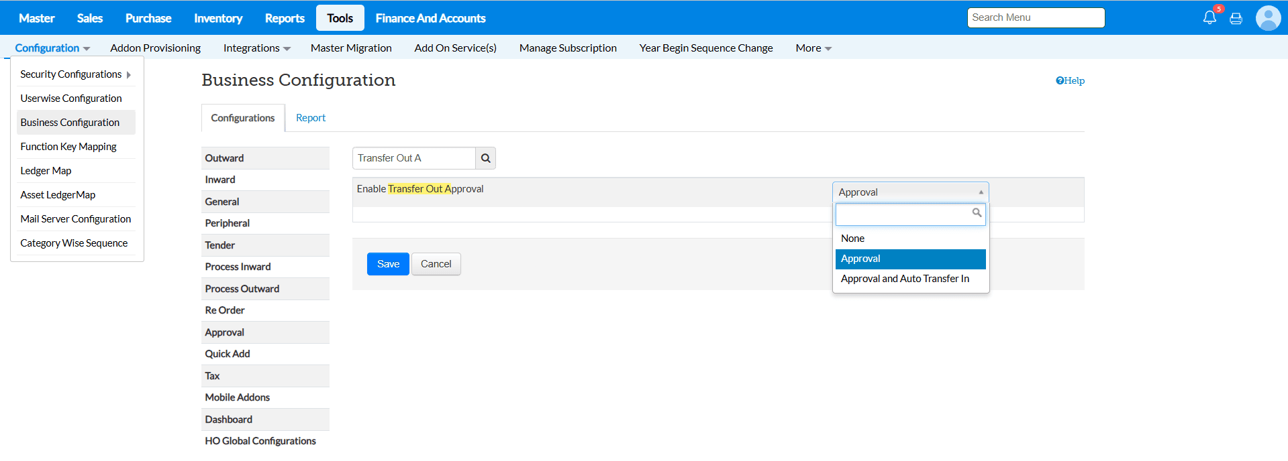Click the Search Menu input field
This screenshot has width=1288, height=461.
click(x=1035, y=18)
